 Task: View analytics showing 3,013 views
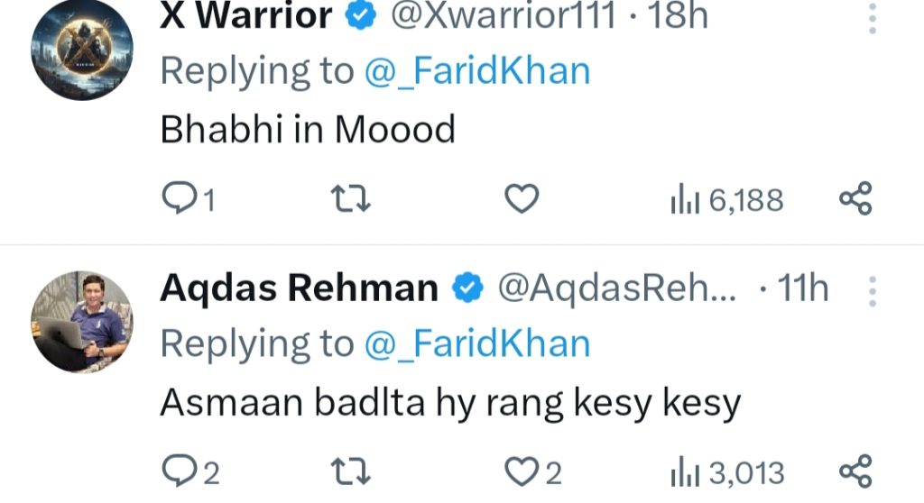coord(726,472)
